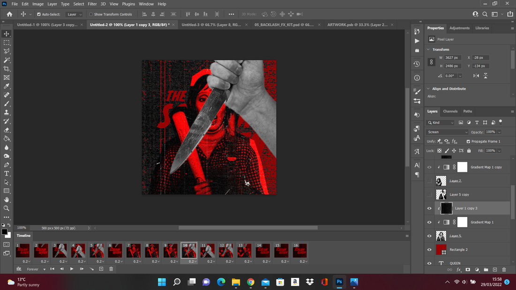The height and width of the screenshot is (290, 516).
Task: Toggle the Auto-Select checkbox
Action: [39, 15]
